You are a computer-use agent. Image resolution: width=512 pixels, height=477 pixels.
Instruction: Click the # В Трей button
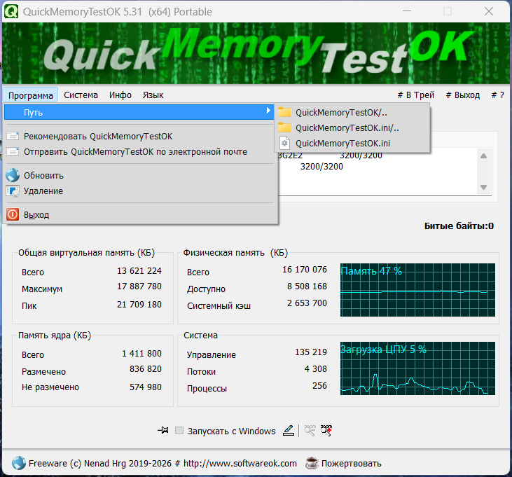pyautogui.click(x=415, y=95)
